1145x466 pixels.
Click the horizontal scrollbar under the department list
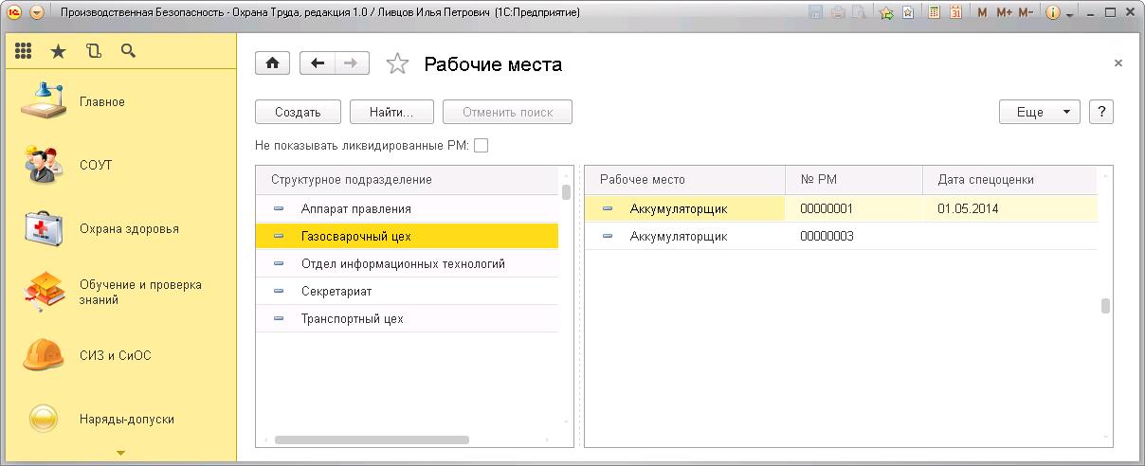click(x=372, y=439)
